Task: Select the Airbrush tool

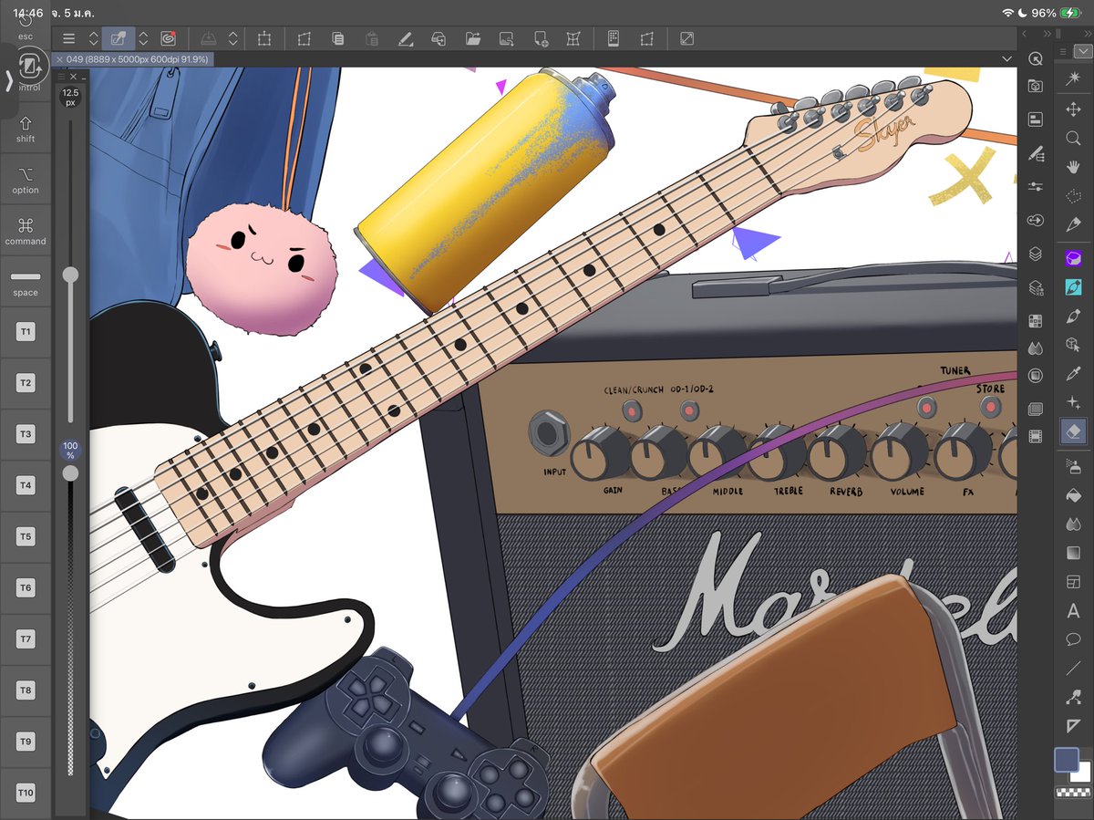Action: pos(1073,466)
